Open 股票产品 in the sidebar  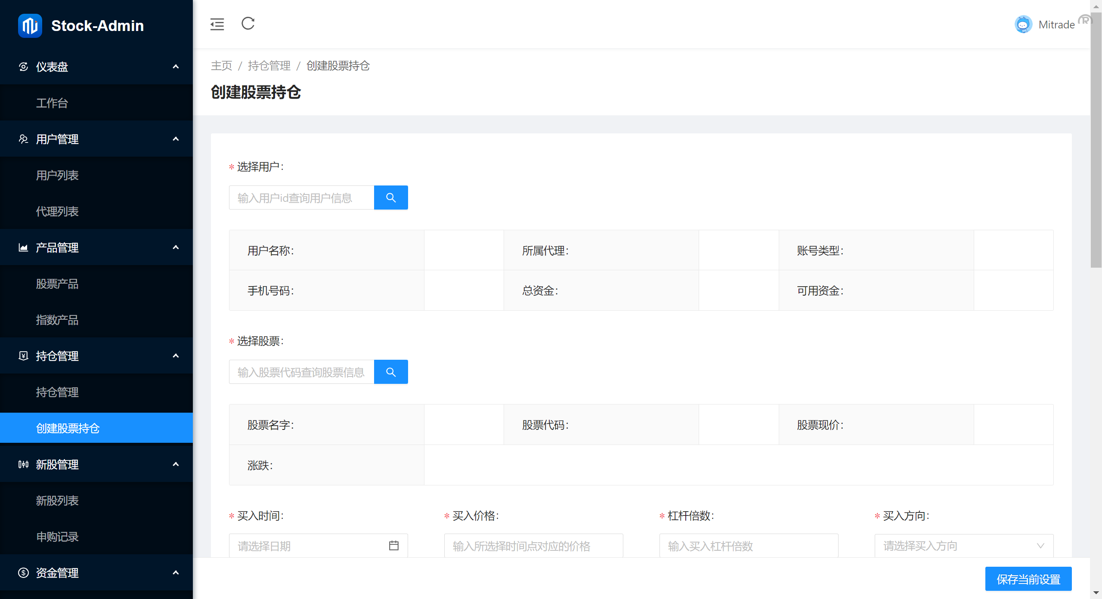coord(57,284)
